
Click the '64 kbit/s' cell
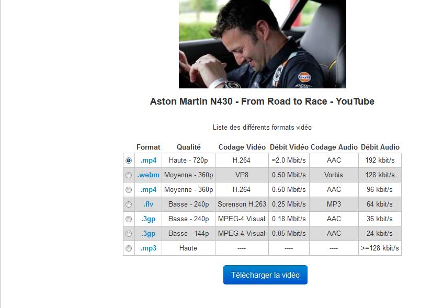coord(380,204)
